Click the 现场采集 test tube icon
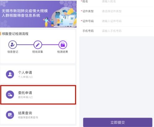This screenshot has width=154, height=127. [x=38, y=45]
